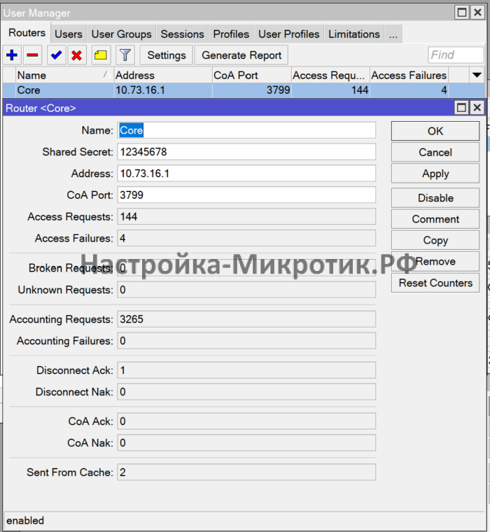Open the Settings button
Image resolution: width=490 pixels, height=532 pixels.
pyautogui.click(x=167, y=55)
